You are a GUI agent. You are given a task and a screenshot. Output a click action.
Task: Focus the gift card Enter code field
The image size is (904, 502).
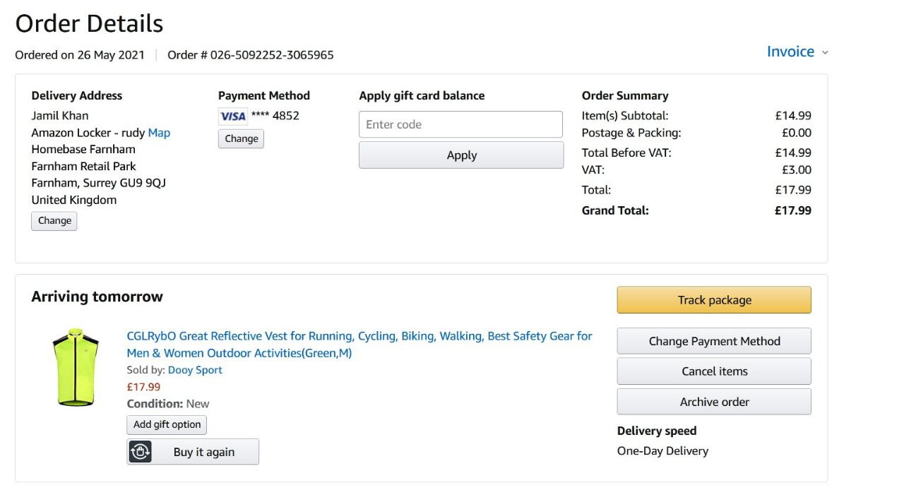coord(460,124)
